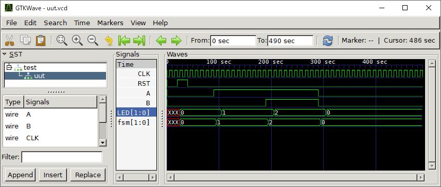The image size is (441, 187).
Task: Find next edge with green right arrow
Action: 176,41
